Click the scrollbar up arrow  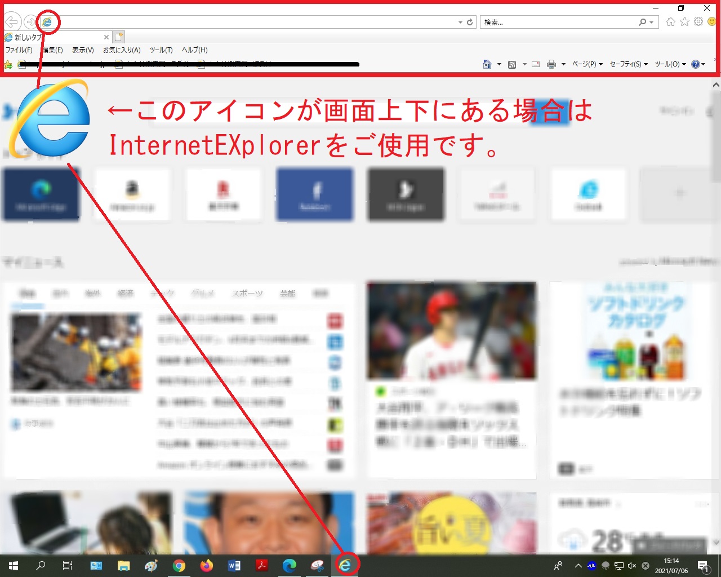716,85
